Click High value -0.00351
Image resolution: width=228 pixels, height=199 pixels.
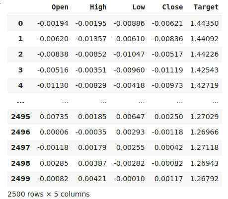91,70
